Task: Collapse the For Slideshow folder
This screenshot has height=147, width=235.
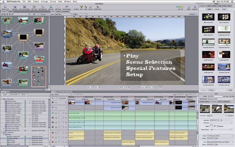Action: click(2, 133)
